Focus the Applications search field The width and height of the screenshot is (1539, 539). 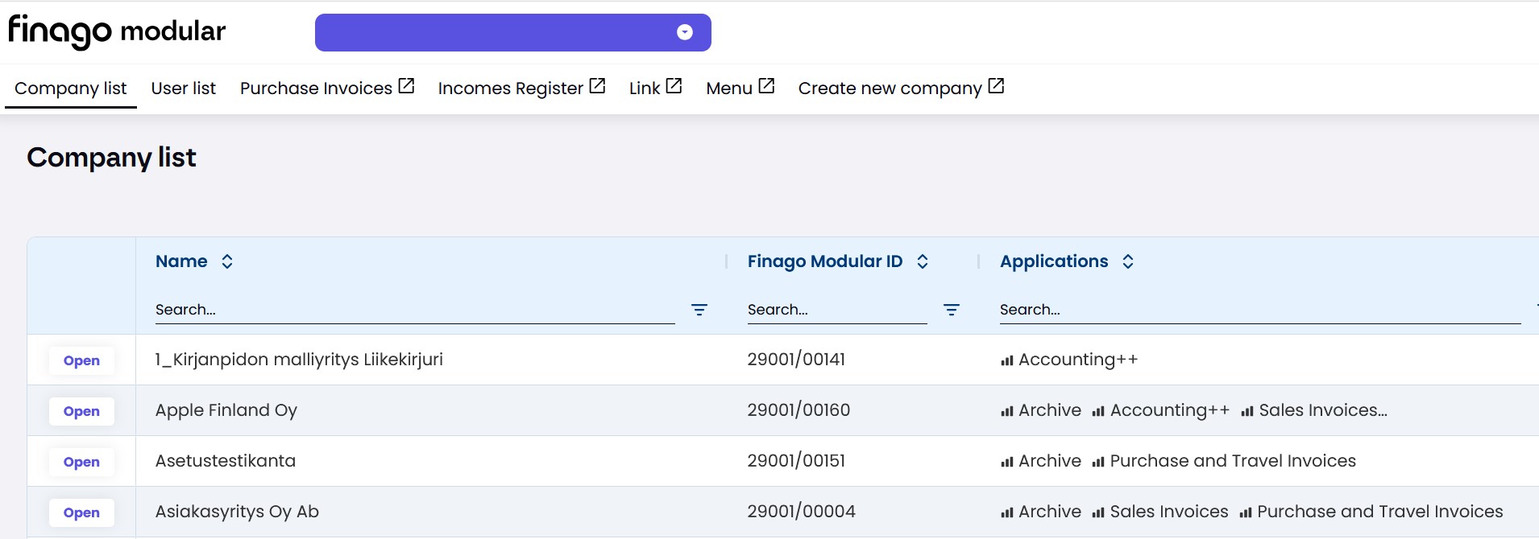point(1260,310)
